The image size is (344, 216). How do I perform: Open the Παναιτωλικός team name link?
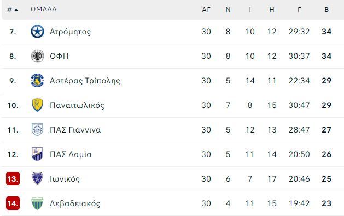coord(77,105)
